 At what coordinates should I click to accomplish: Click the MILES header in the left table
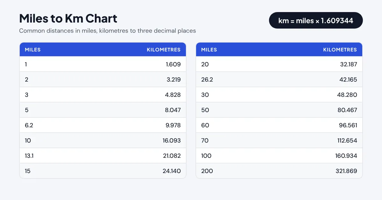(x=33, y=50)
